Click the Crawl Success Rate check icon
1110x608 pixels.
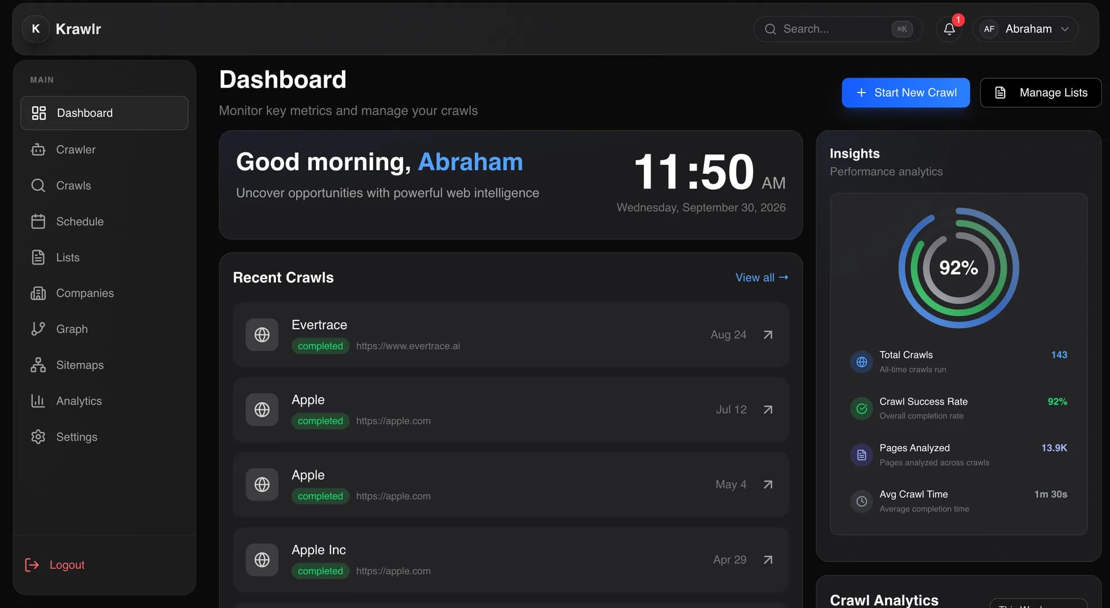(x=861, y=408)
